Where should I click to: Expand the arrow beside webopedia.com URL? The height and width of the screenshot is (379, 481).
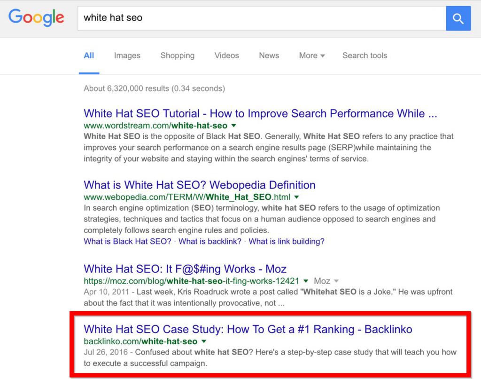tap(296, 197)
